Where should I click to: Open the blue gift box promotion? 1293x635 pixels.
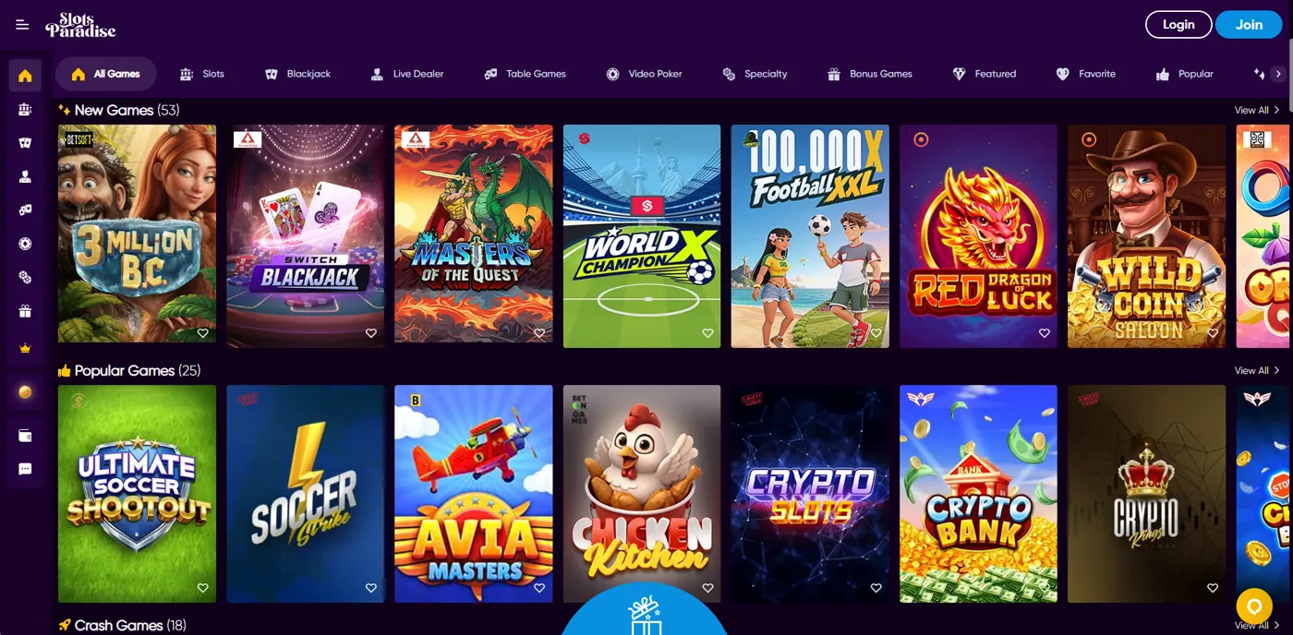(x=645, y=611)
